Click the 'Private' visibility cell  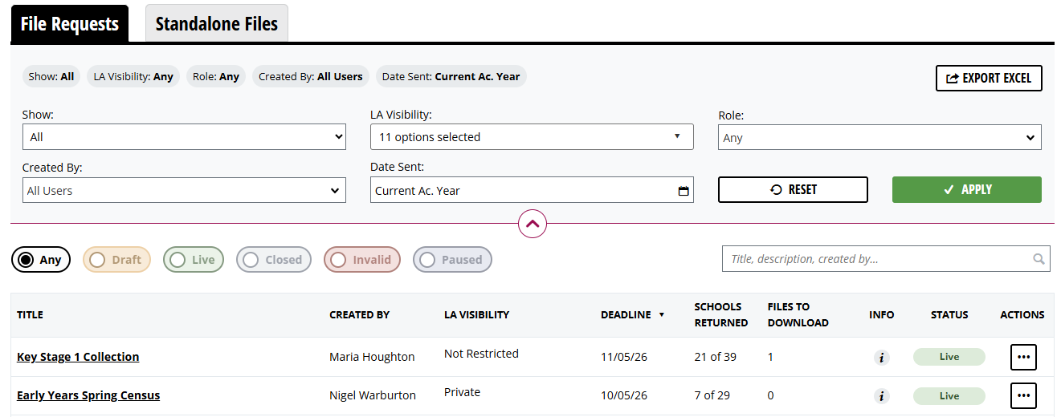point(462,392)
